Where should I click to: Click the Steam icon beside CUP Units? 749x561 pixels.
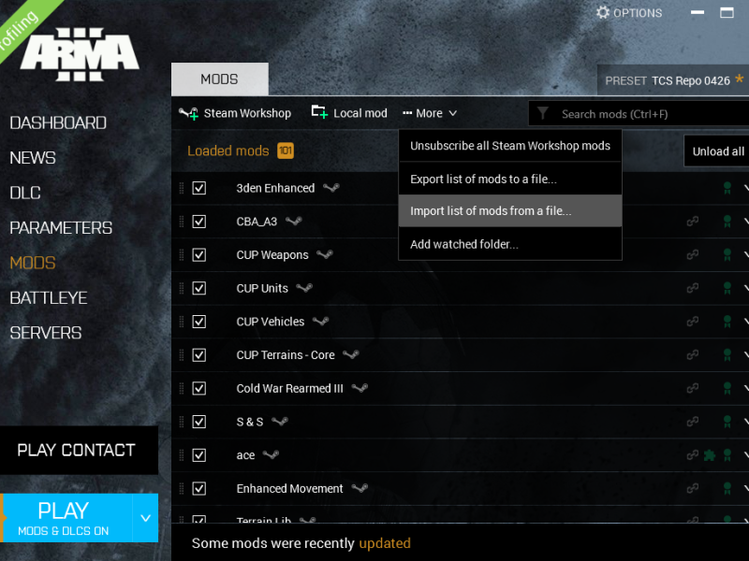[304, 288]
